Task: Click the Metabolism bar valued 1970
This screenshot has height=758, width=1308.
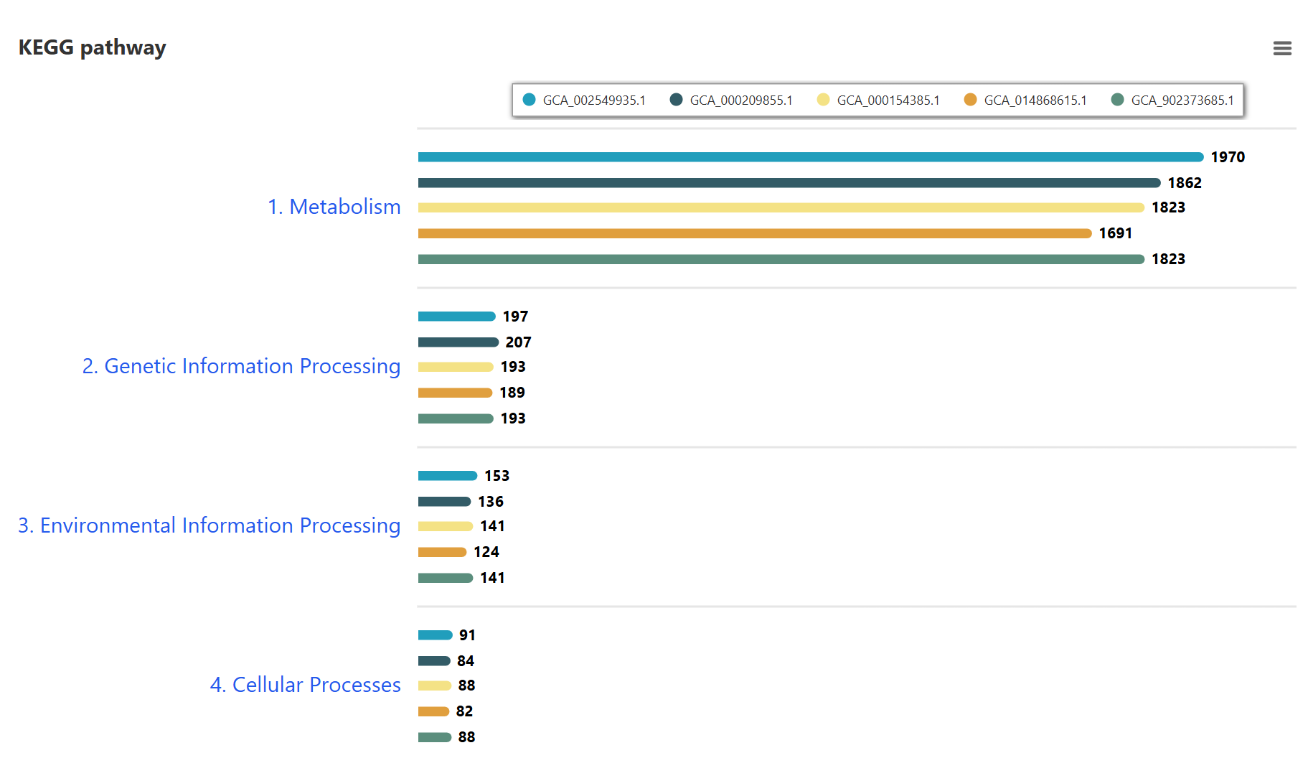Action: coord(810,157)
